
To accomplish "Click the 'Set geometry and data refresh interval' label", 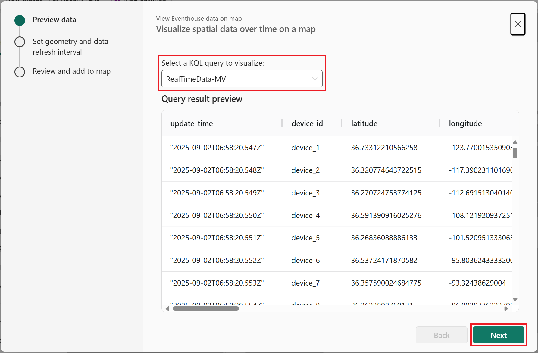I will [70, 47].
